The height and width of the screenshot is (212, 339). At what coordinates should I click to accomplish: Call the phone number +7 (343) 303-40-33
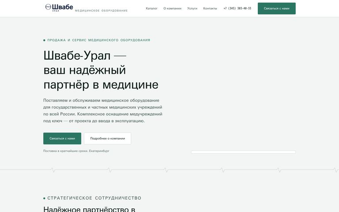coord(237,8)
